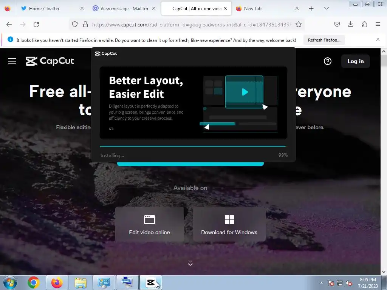Click the Control Panel taskbar icon
387x290 pixels.
click(x=104, y=282)
